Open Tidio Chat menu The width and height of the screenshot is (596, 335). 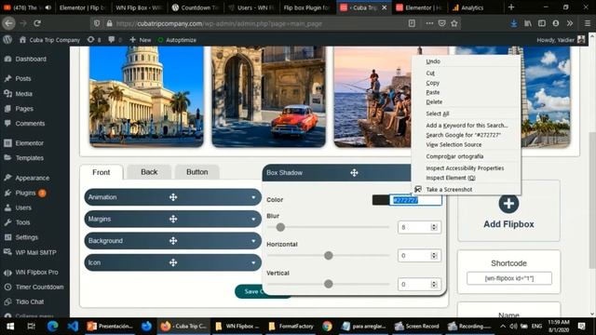pos(29,301)
